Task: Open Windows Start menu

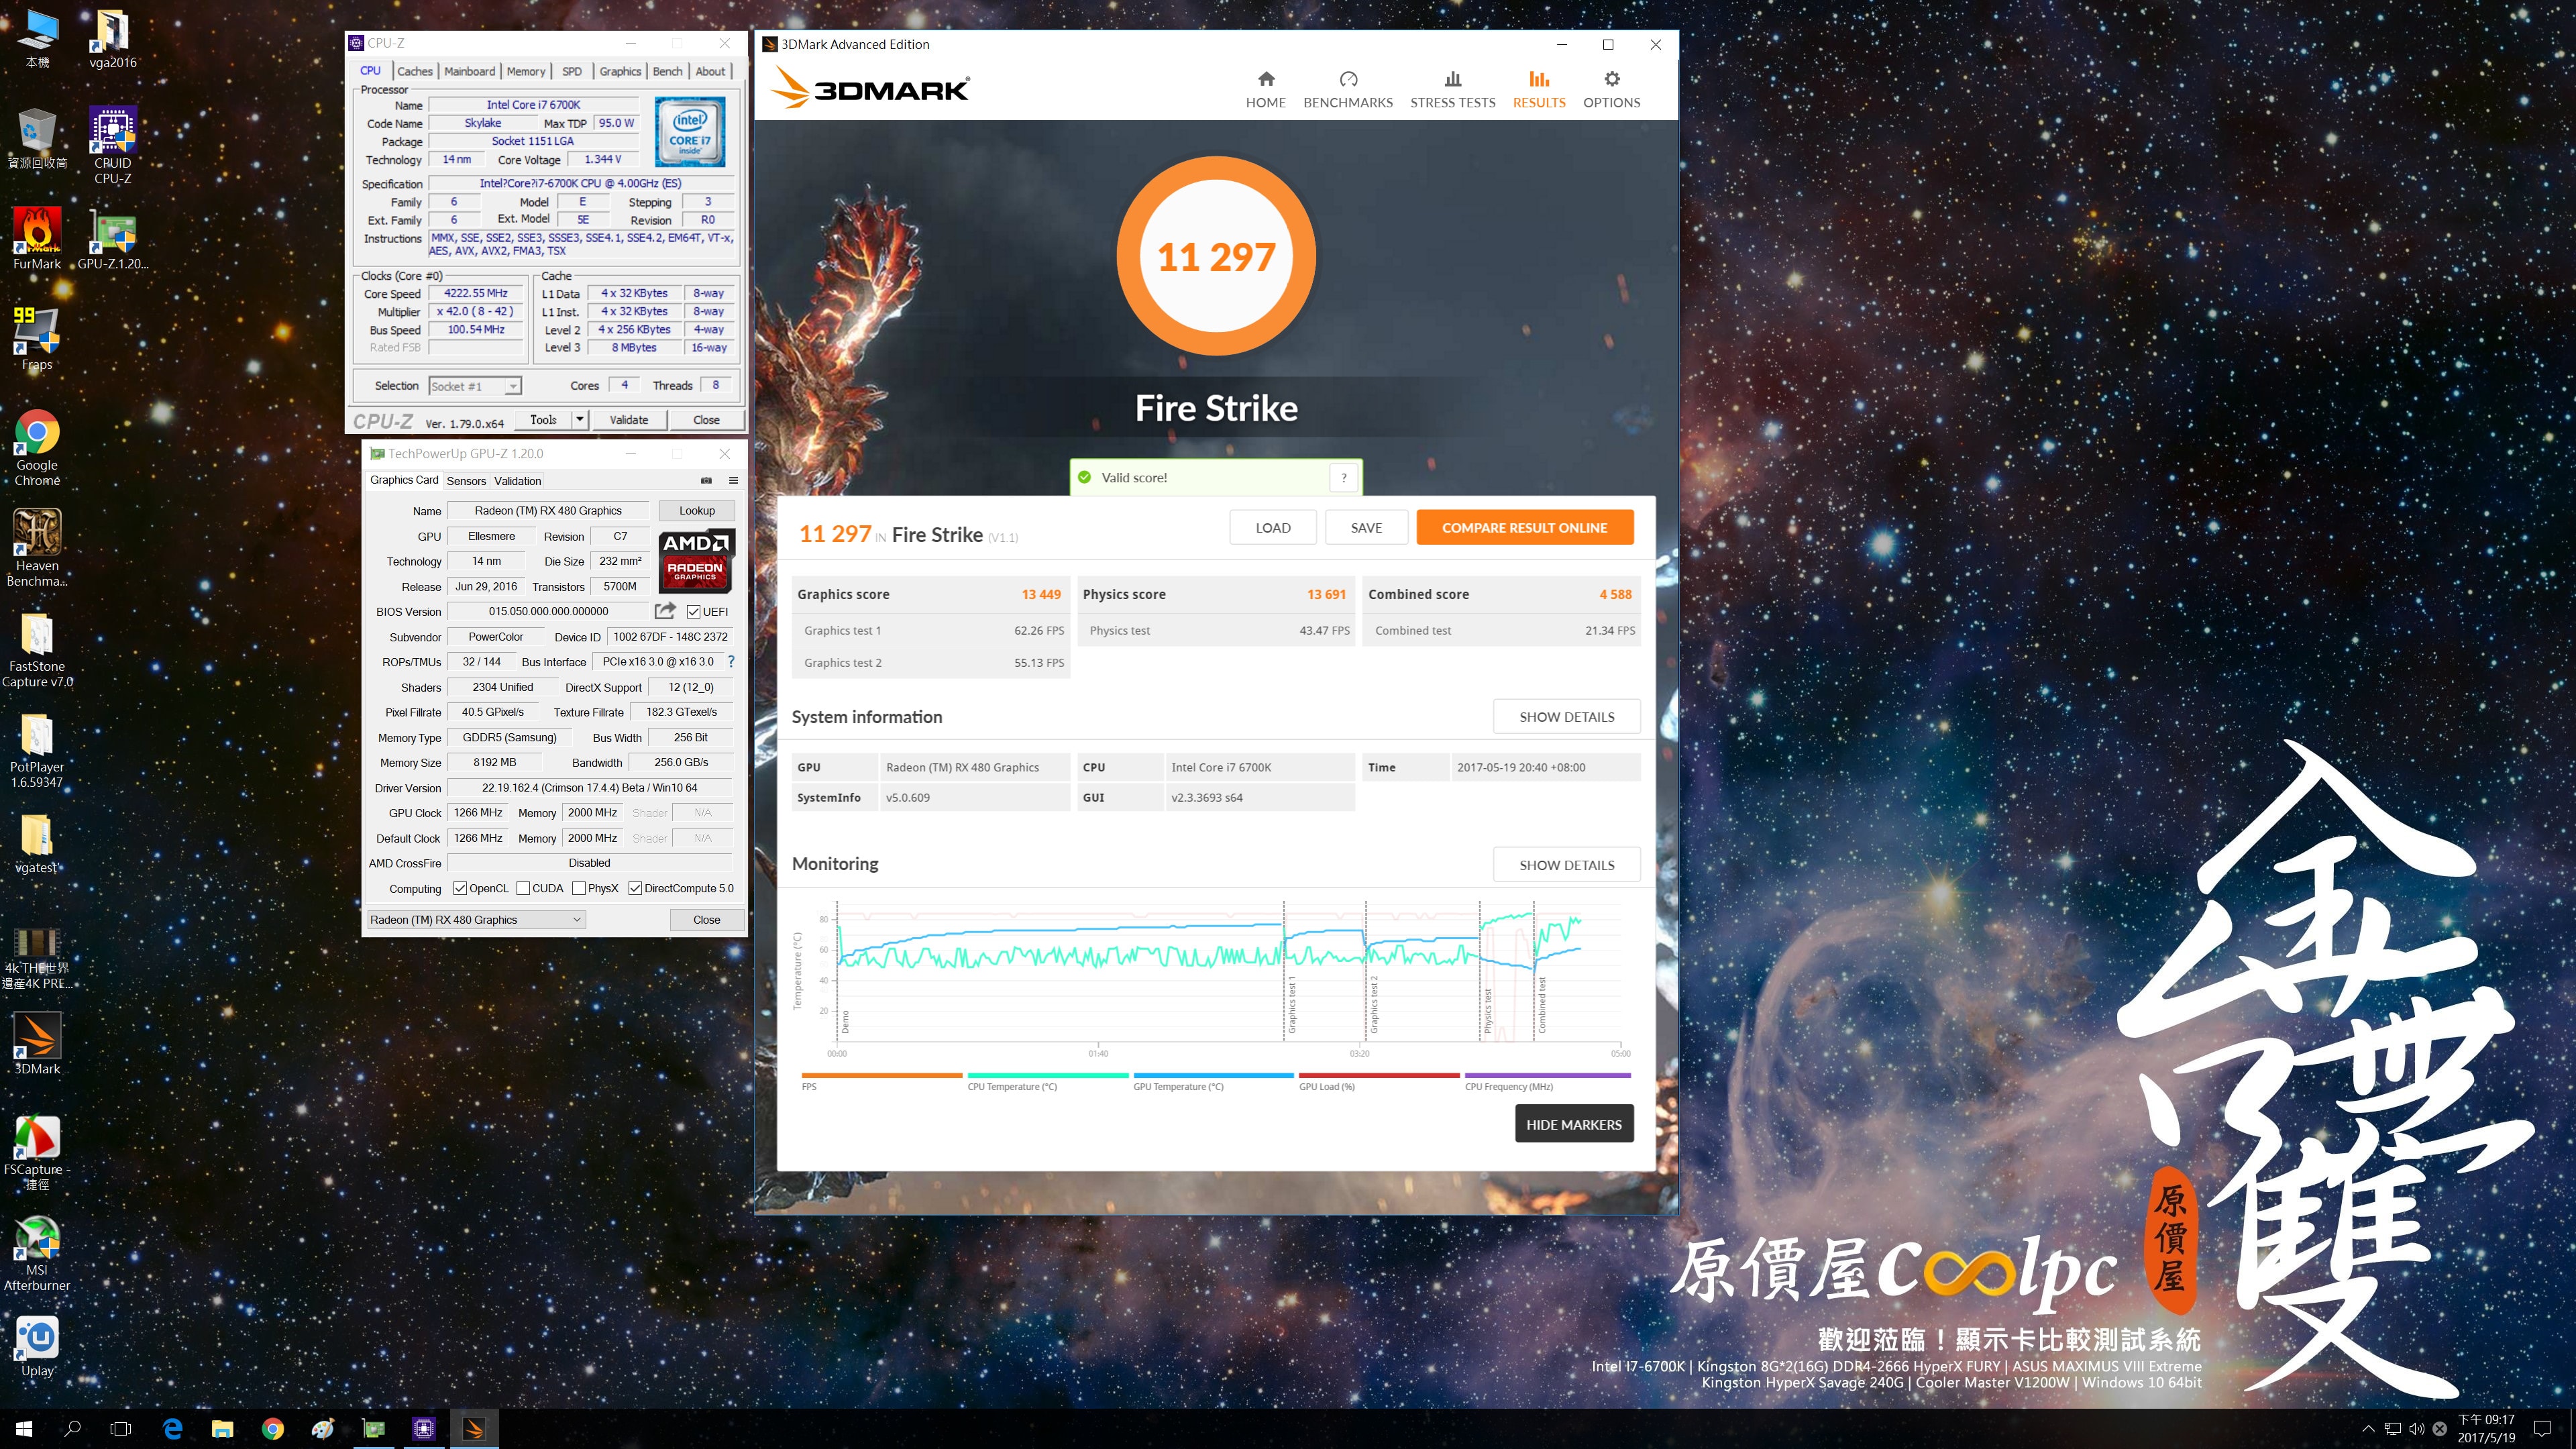Action: point(24,1428)
